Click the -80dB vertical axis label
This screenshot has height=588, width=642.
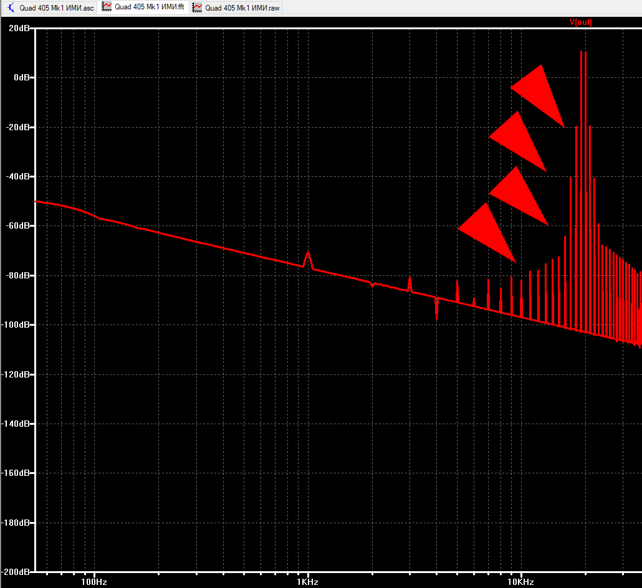17,275
